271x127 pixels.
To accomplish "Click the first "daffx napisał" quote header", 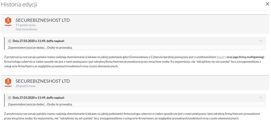I will pyautogui.click(x=38, y=41).
